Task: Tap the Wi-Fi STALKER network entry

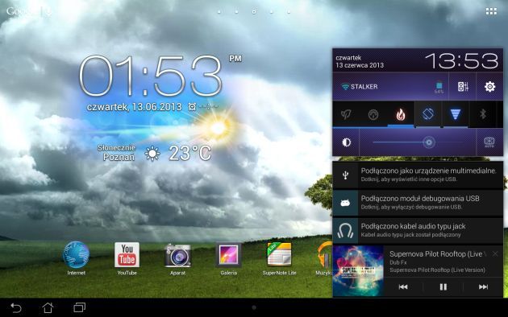Action: [360, 86]
